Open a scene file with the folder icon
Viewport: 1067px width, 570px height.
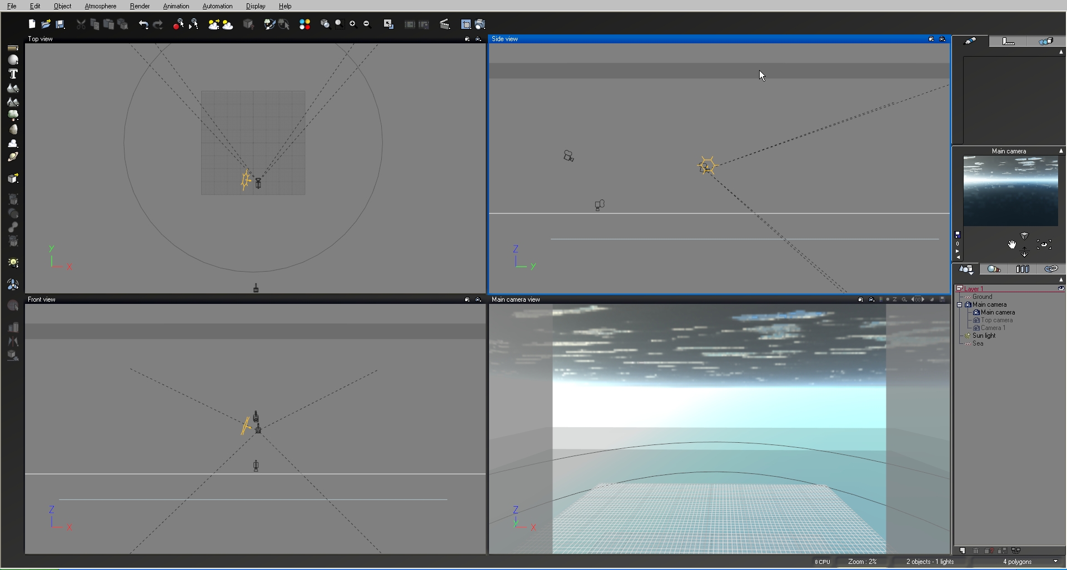pyautogui.click(x=46, y=24)
